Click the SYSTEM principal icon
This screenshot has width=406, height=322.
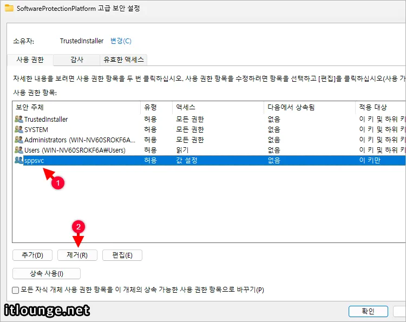click(x=19, y=129)
